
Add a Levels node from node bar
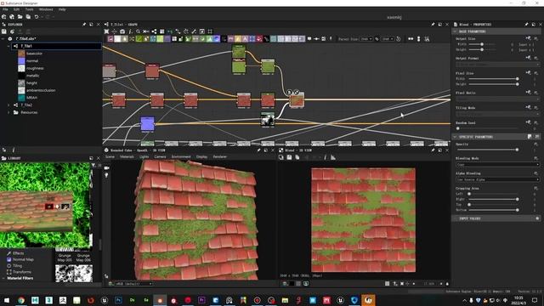[x=210, y=39]
